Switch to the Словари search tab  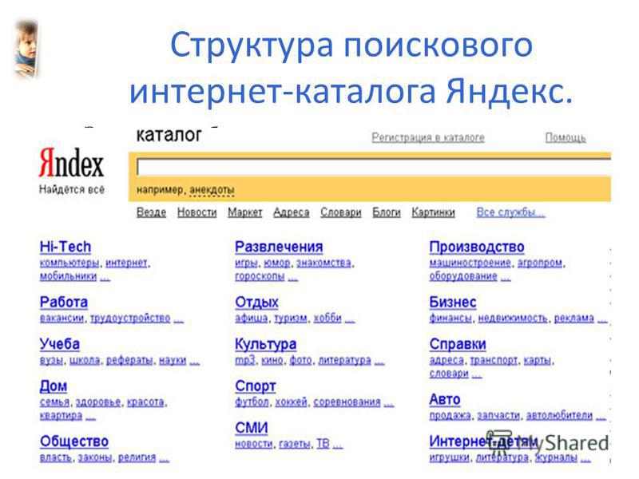(x=341, y=212)
